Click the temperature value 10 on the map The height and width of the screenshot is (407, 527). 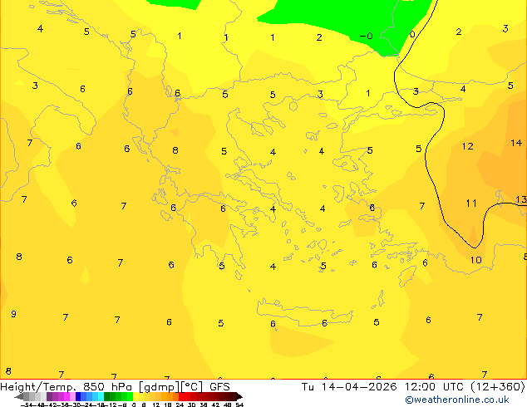(x=475, y=260)
